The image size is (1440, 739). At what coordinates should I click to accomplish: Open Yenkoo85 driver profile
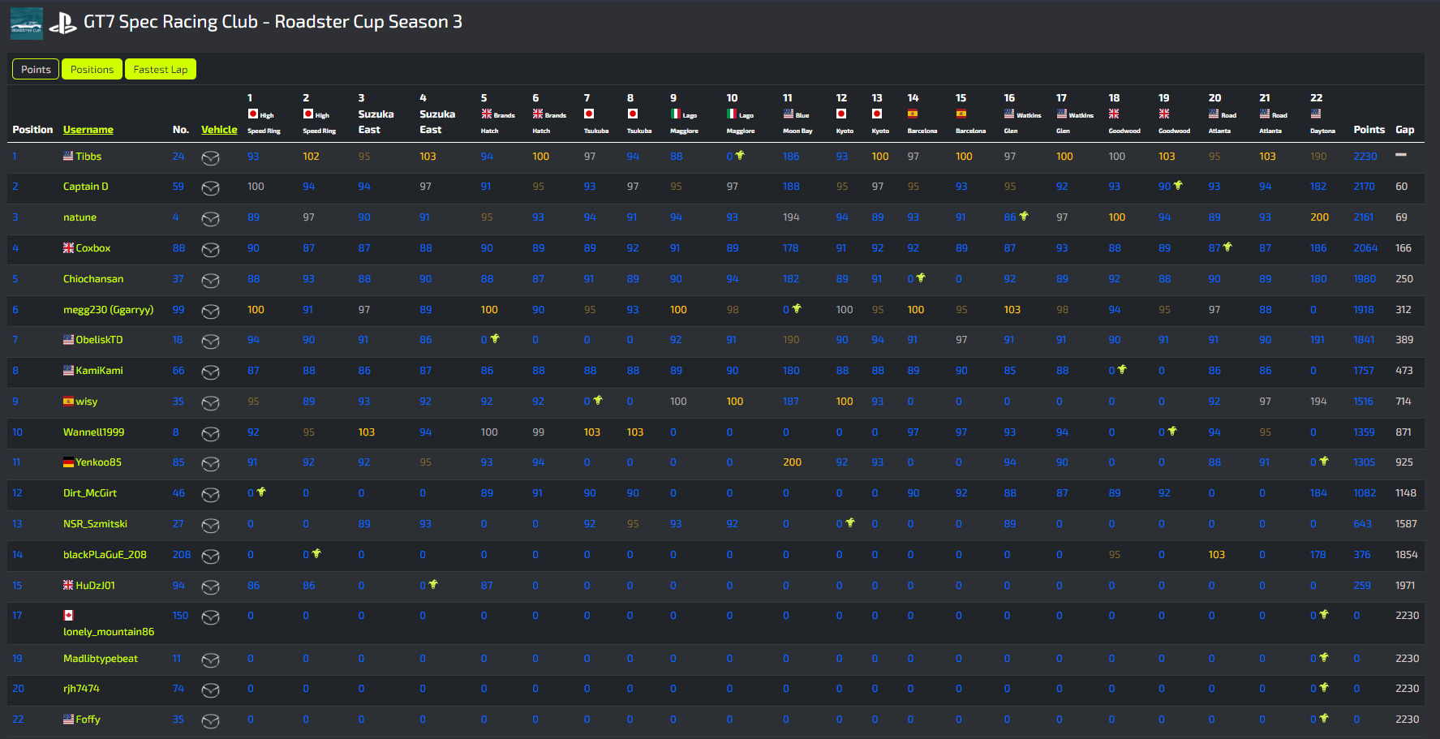pyautogui.click(x=98, y=462)
